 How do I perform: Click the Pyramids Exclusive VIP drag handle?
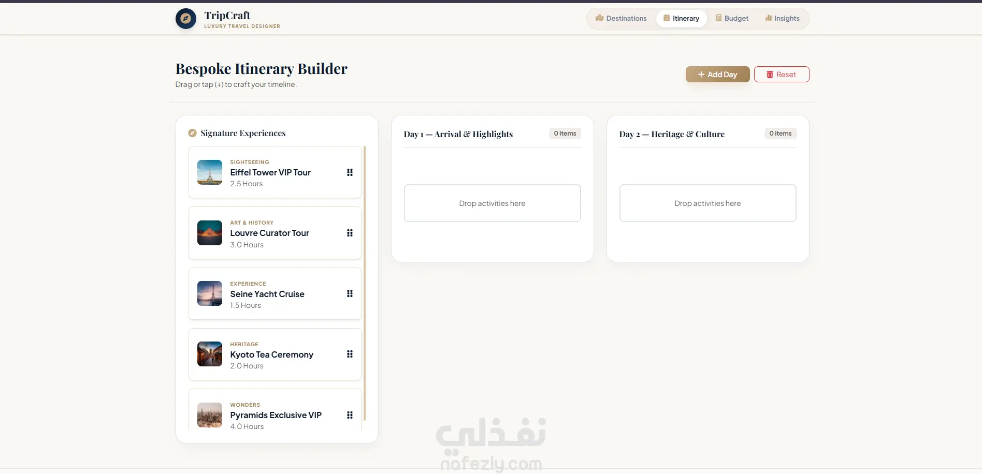[350, 415]
